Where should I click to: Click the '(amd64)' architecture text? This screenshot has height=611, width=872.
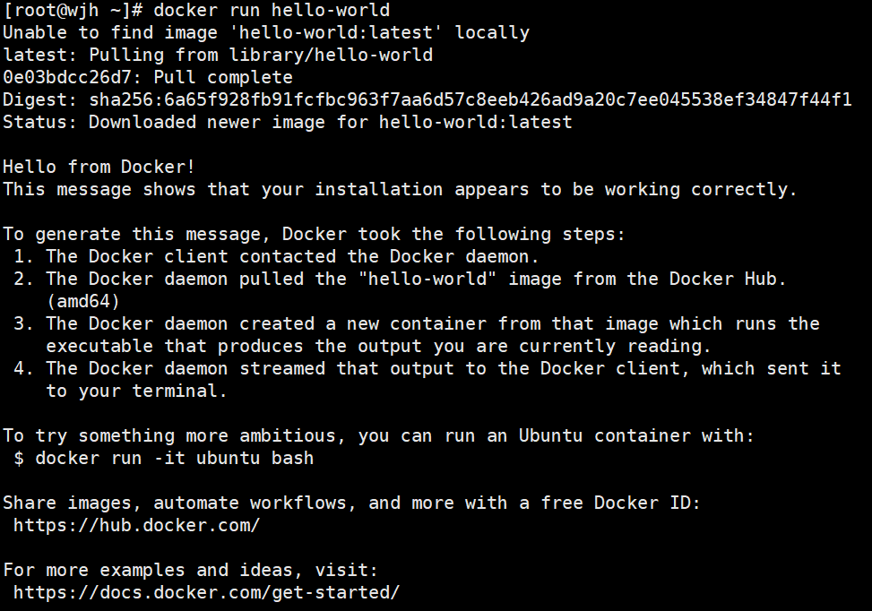point(83,302)
